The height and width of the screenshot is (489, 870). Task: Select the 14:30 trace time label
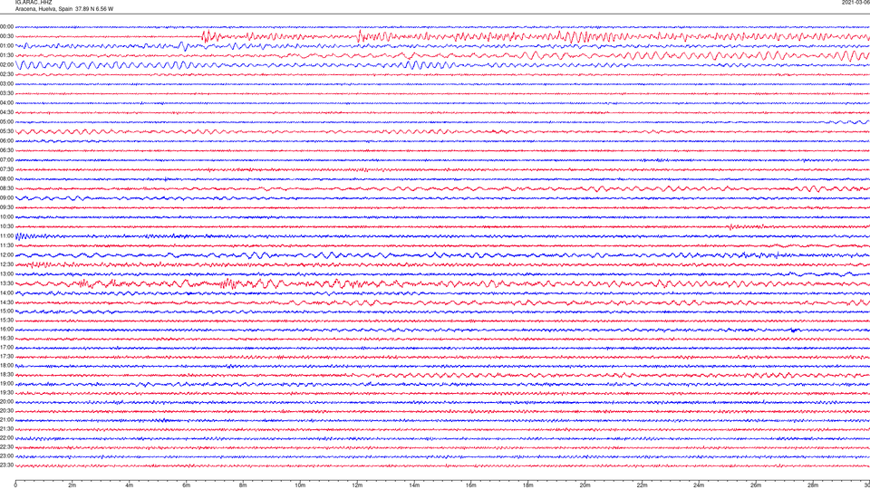pyautogui.click(x=6, y=302)
